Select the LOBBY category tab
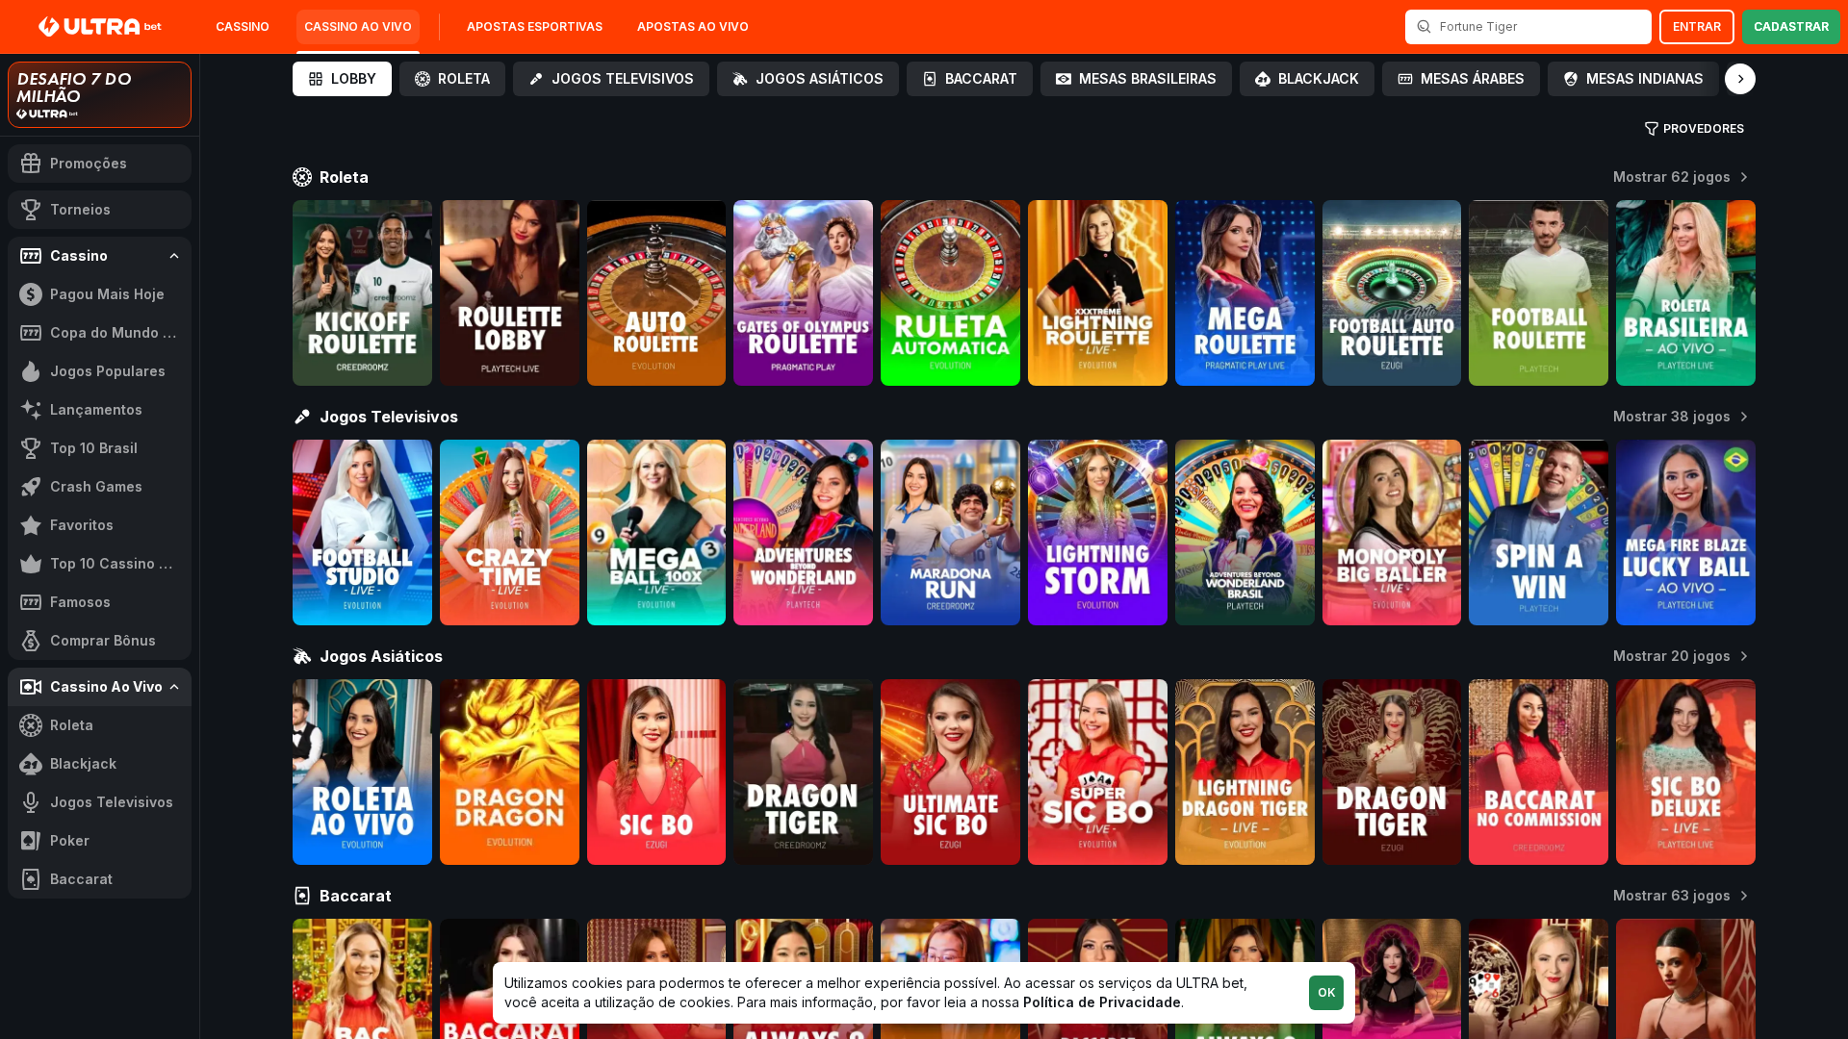1848x1039 pixels. 342,79
